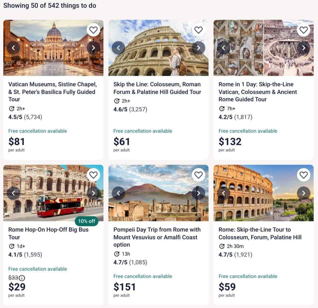Screen dimensions: 318x308
Task: Open the sunset Colosseum exterior thumbnail
Action: [x=264, y=193]
